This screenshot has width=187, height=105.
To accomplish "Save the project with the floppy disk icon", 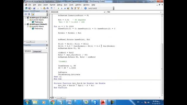I will click(x=34, y=8).
